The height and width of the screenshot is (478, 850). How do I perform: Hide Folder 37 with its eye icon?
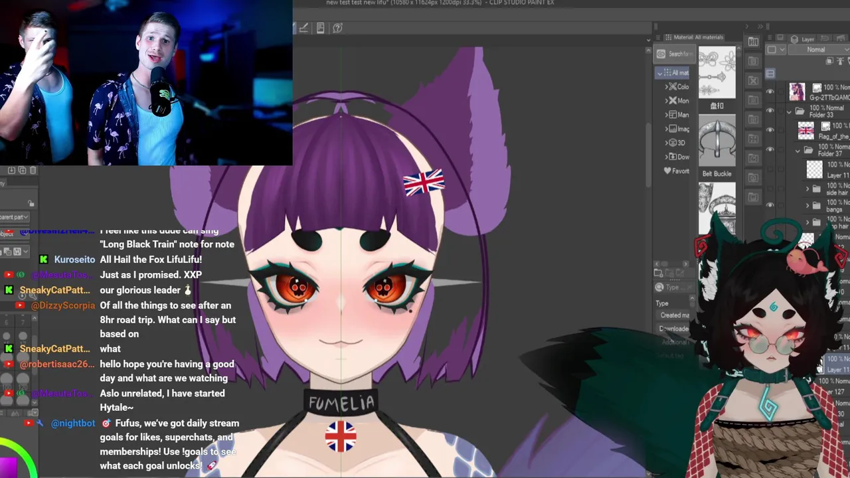pos(770,149)
